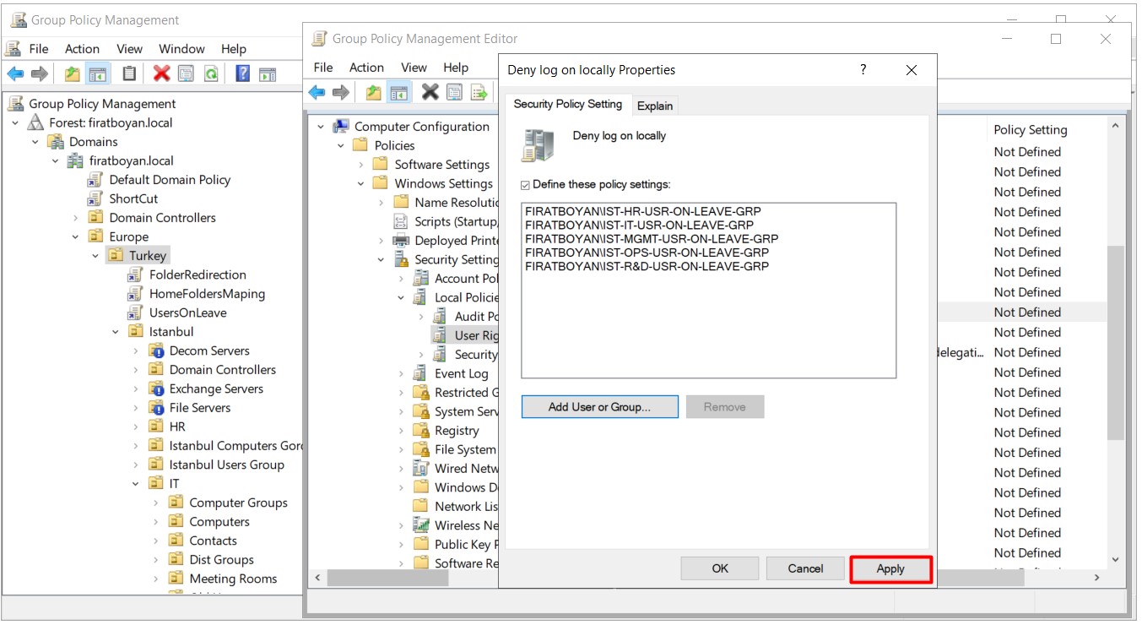Toggle action pane icon in Group Policy Management toolbar

pyautogui.click(x=268, y=74)
